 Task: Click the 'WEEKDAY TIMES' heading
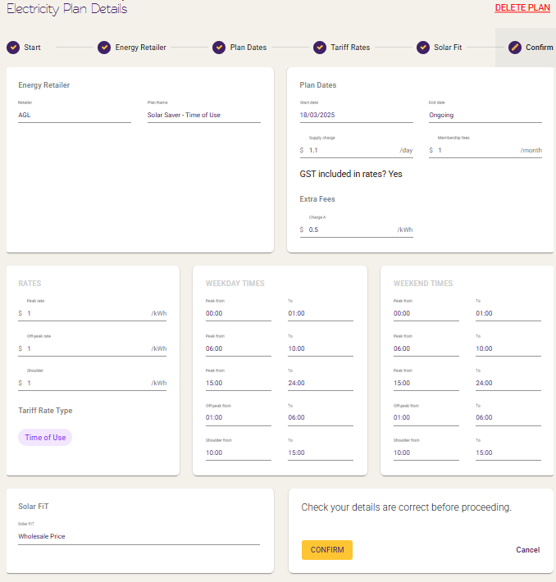click(x=235, y=284)
